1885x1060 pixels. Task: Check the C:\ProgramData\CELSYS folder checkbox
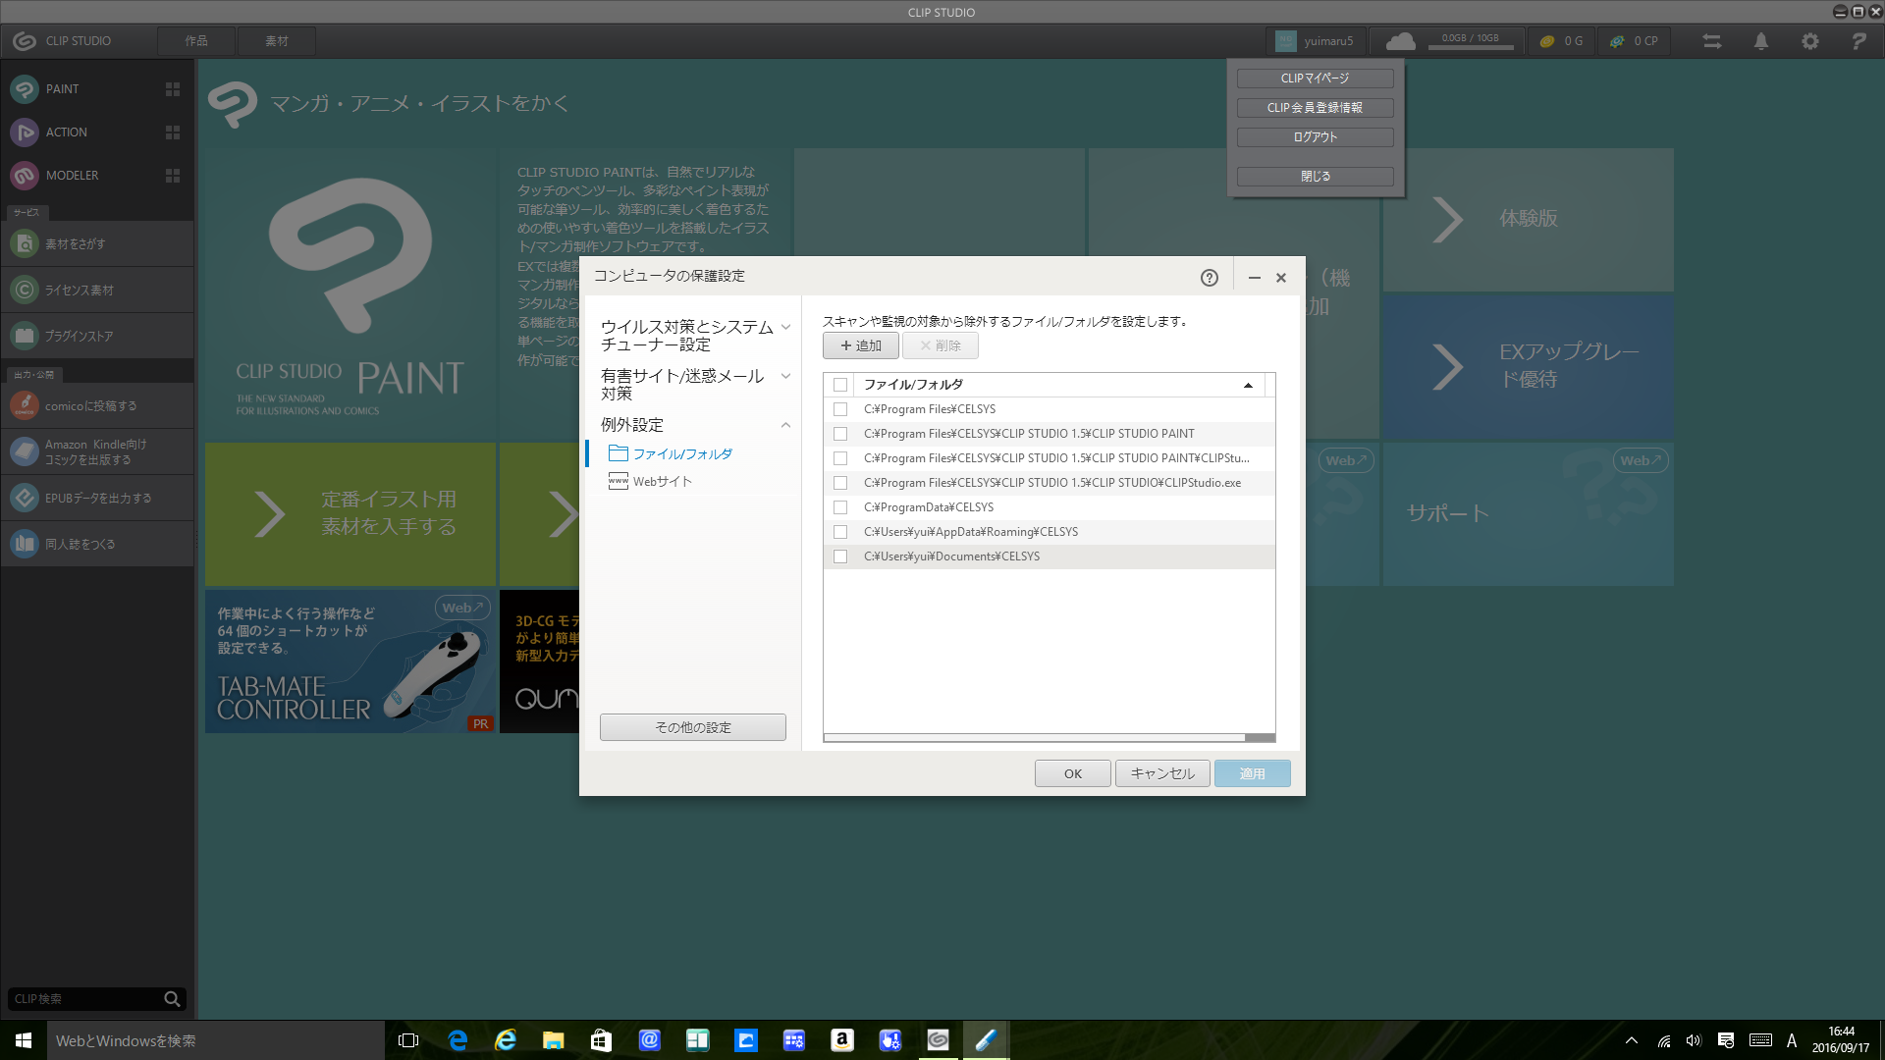pos(840,507)
